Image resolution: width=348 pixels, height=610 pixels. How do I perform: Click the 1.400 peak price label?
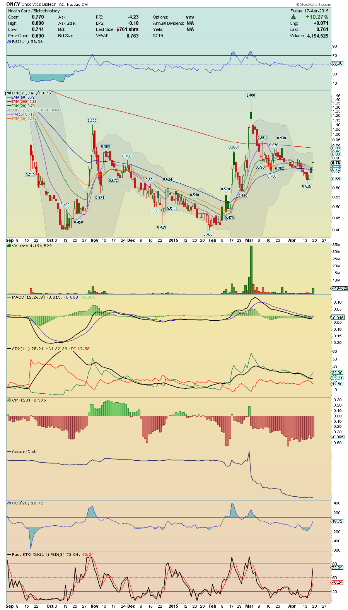point(251,95)
